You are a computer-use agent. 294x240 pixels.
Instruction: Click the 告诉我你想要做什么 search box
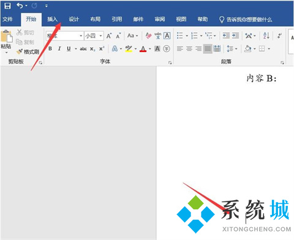[x=246, y=20]
